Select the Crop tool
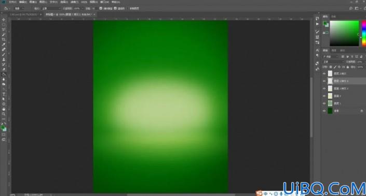This screenshot has height=196, width=366. coord(4,39)
